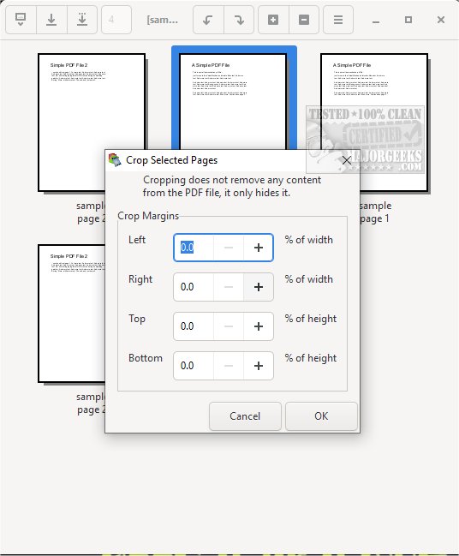This screenshot has width=459, height=556.
Task: Click the '% of height' label beside Top
Action: tap(311, 319)
